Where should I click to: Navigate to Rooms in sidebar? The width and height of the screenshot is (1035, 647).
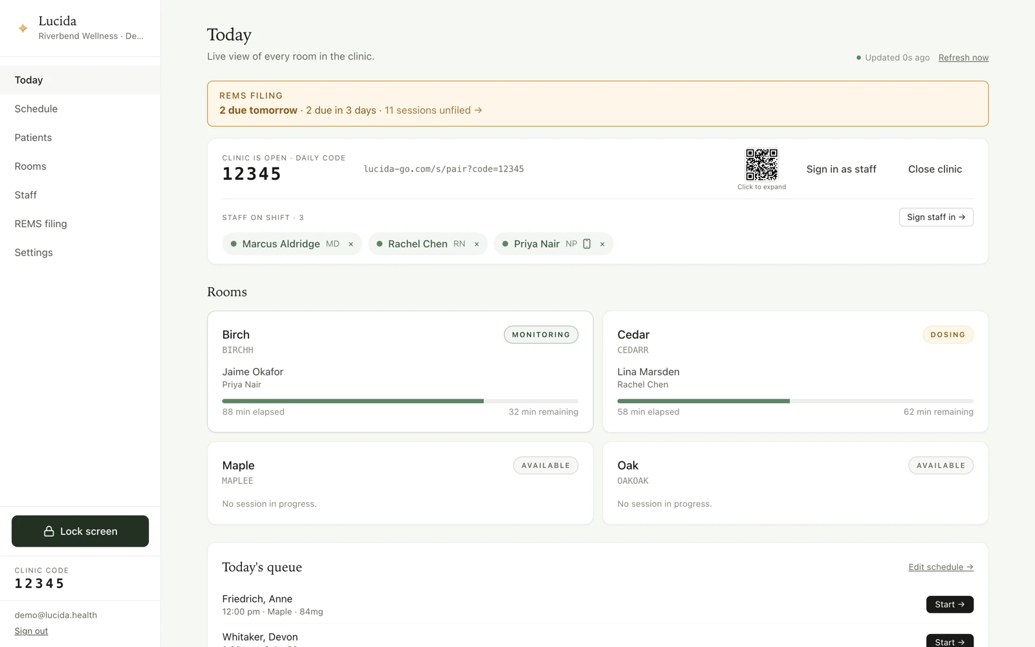pos(80,166)
